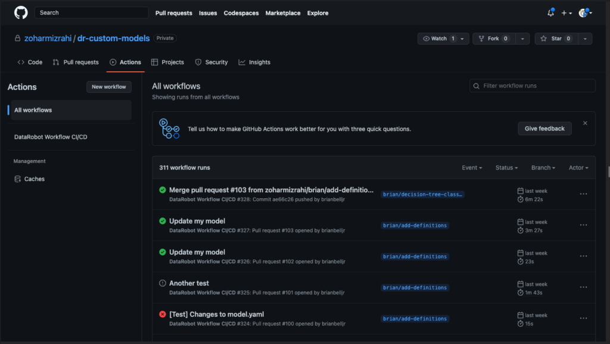Click the calendar icon on run #324

[520, 315]
